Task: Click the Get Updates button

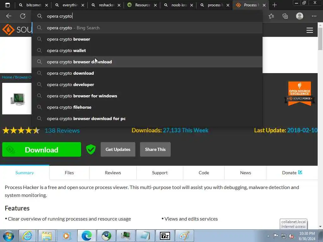Action: pos(118,149)
